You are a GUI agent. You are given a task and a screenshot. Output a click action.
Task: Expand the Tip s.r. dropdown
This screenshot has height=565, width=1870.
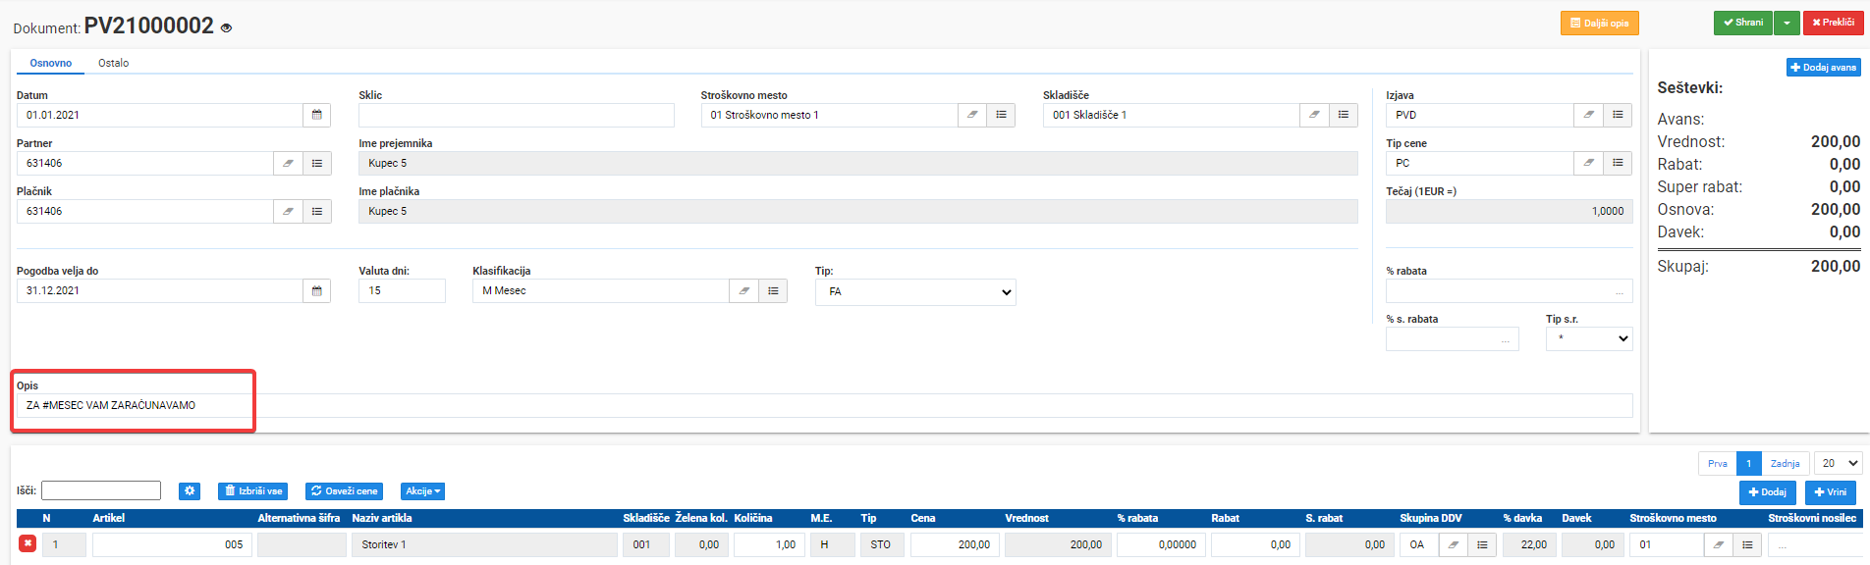pyautogui.click(x=1589, y=338)
